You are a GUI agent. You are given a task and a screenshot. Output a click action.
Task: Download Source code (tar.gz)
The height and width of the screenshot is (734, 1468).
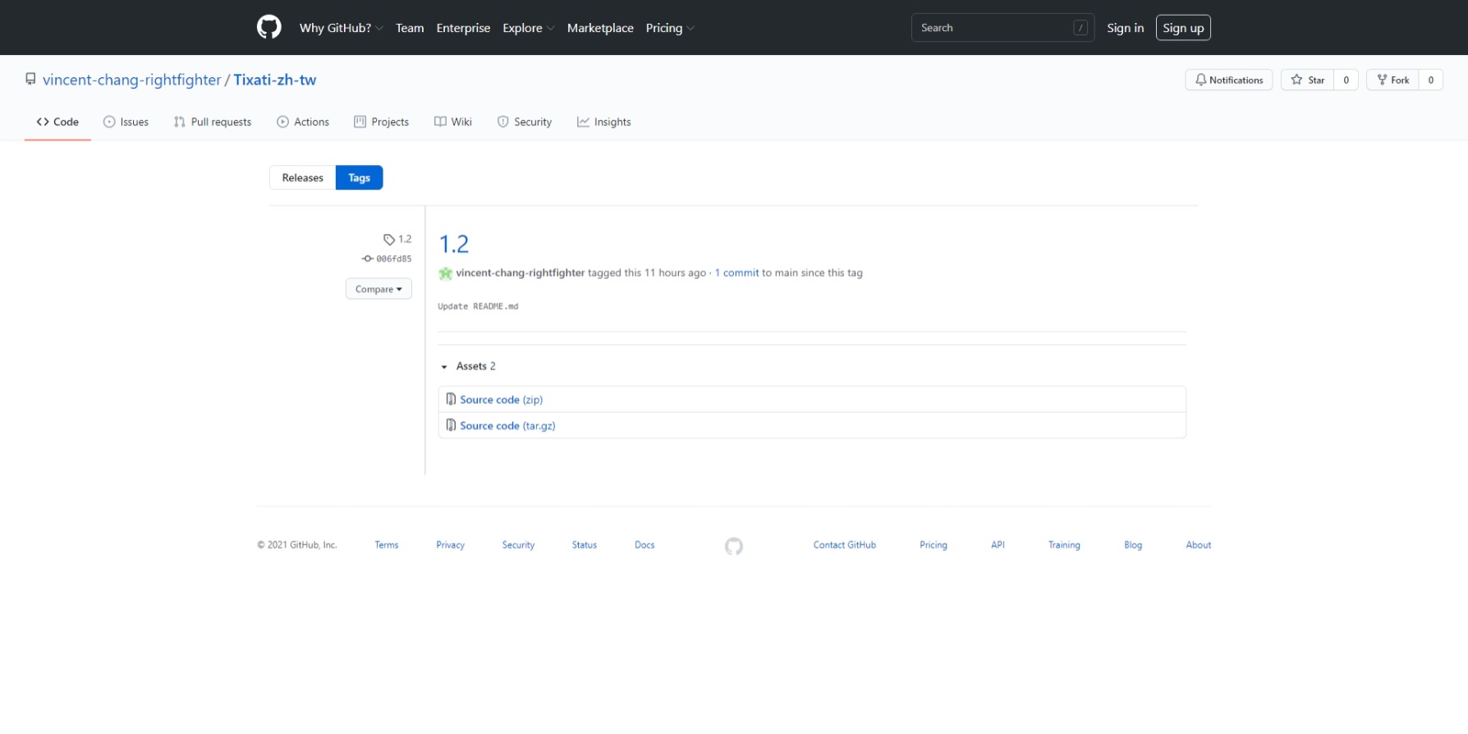point(507,425)
